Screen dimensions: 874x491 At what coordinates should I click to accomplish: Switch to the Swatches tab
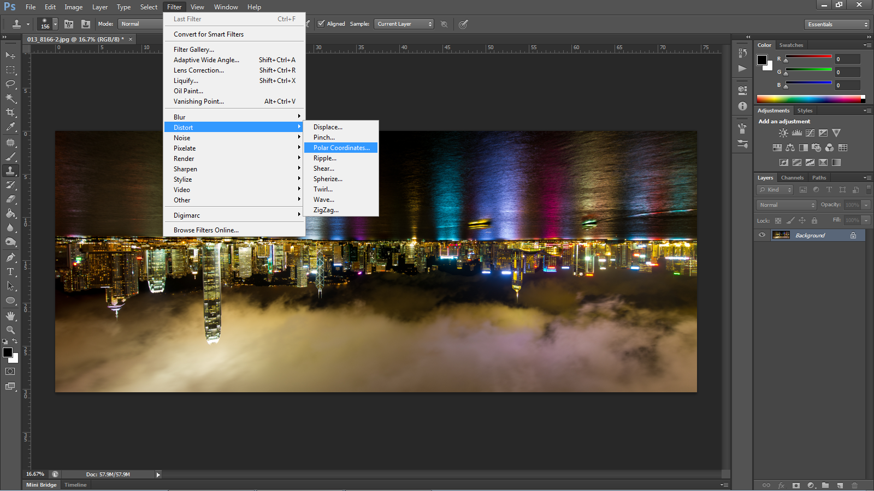point(791,45)
